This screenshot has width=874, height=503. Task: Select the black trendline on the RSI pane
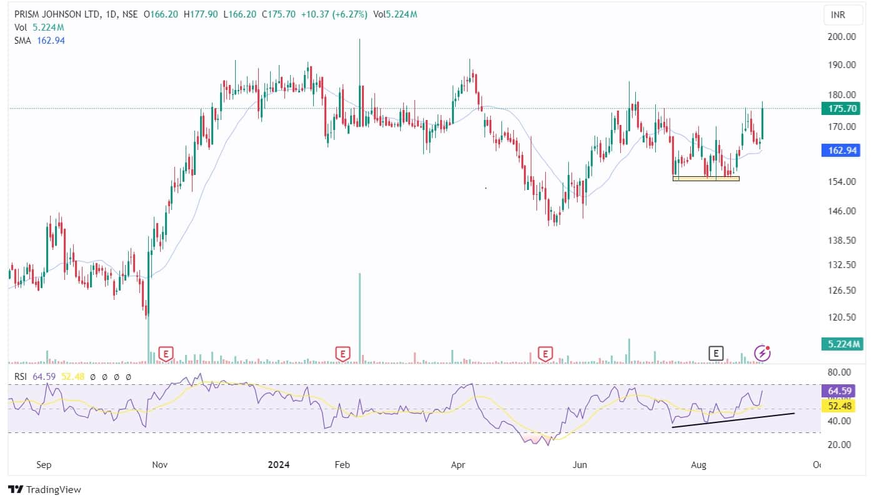coord(733,420)
